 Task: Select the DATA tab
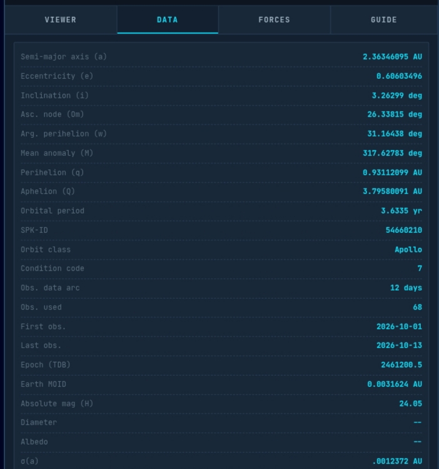click(x=168, y=20)
